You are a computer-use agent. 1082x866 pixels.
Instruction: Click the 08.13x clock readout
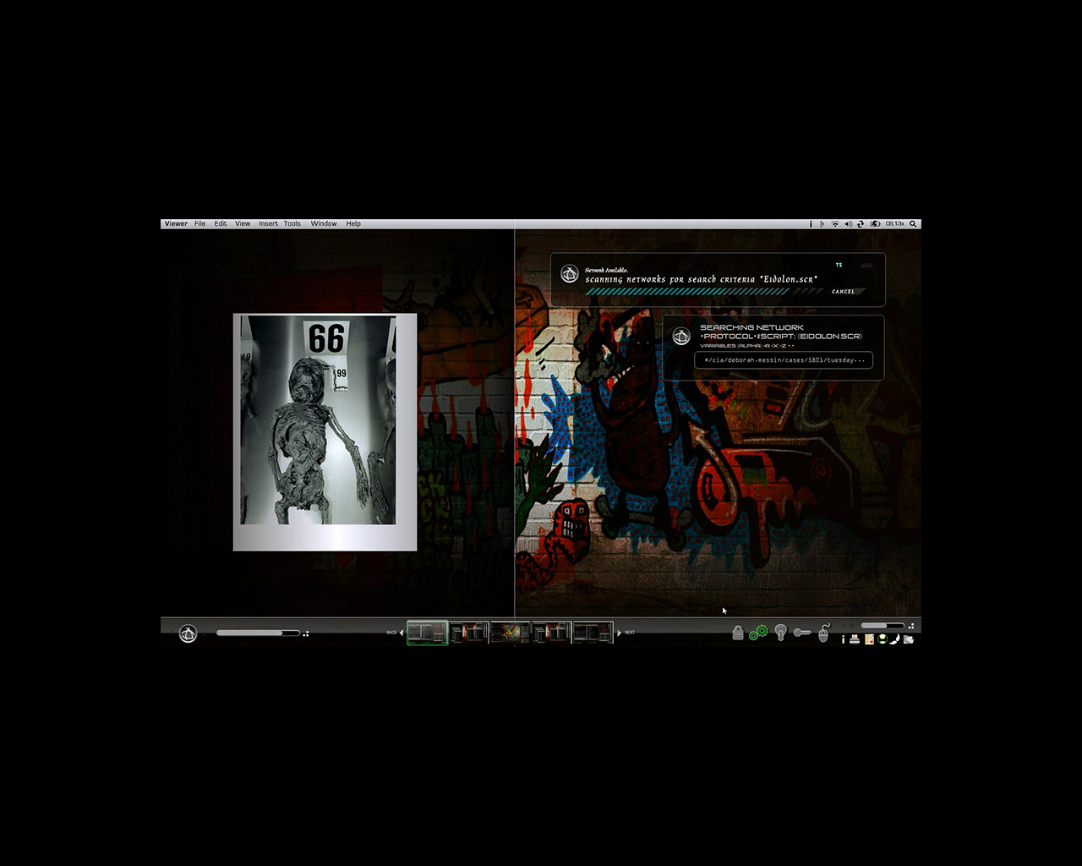click(x=894, y=224)
